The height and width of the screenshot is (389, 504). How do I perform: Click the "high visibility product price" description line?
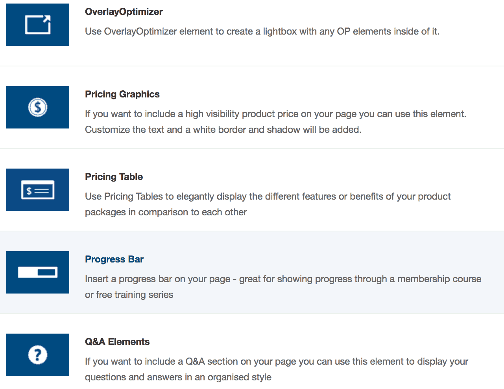[x=275, y=114]
